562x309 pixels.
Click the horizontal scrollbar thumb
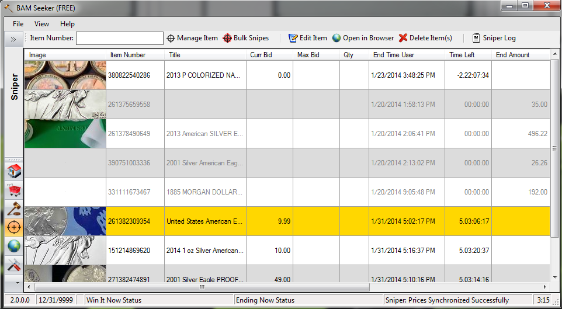tap(202, 287)
